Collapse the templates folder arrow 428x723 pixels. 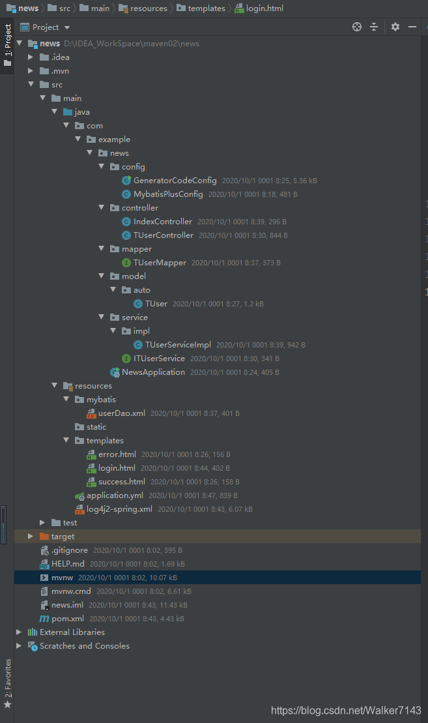[x=66, y=440]
